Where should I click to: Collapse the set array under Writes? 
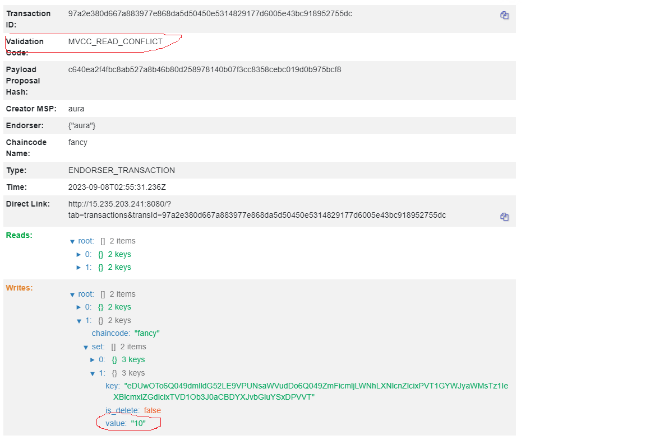pyautogui.click(x=85, y=346)
